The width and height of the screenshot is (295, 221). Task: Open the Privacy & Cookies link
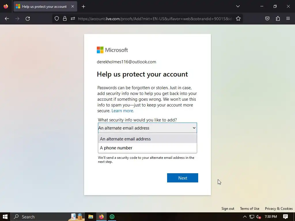coord(279,209)
